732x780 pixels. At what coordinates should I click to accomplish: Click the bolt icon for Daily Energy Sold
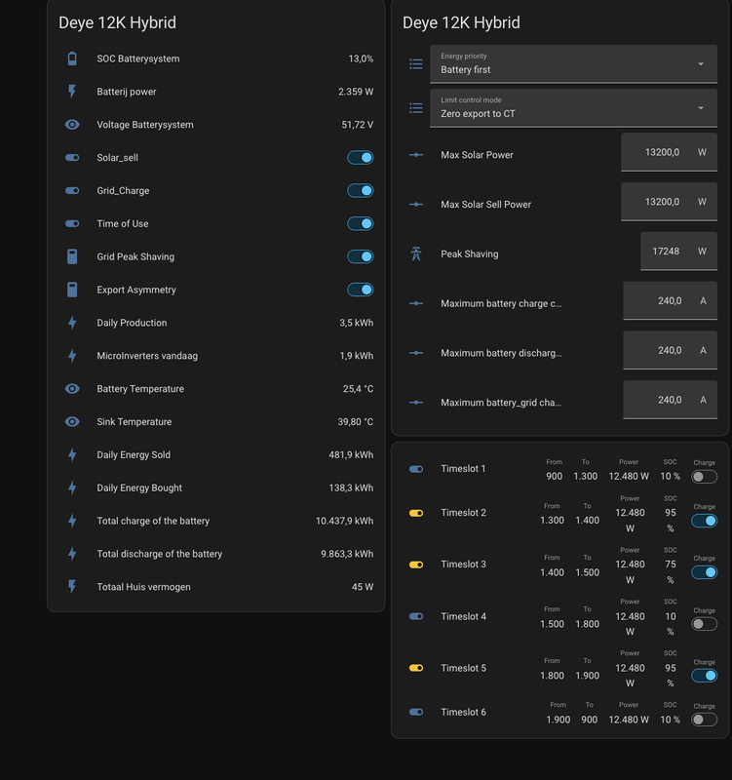[x=72, y=454]
